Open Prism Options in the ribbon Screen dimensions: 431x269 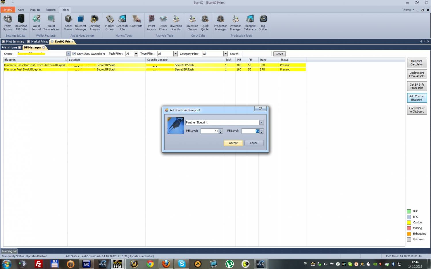coord(7,23)
